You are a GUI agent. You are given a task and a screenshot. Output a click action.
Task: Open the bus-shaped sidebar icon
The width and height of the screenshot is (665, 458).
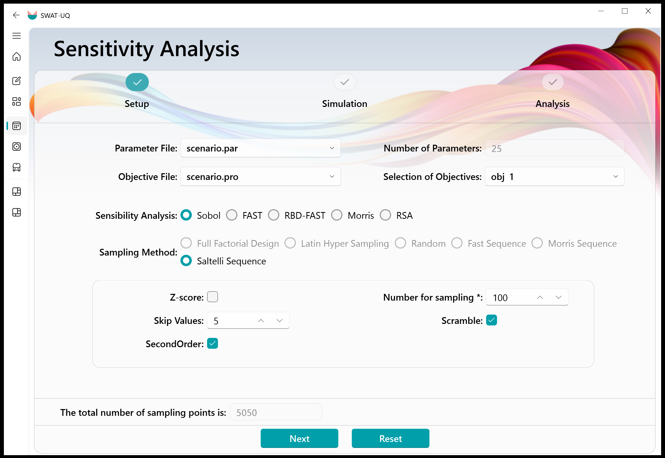coord(16,167)
